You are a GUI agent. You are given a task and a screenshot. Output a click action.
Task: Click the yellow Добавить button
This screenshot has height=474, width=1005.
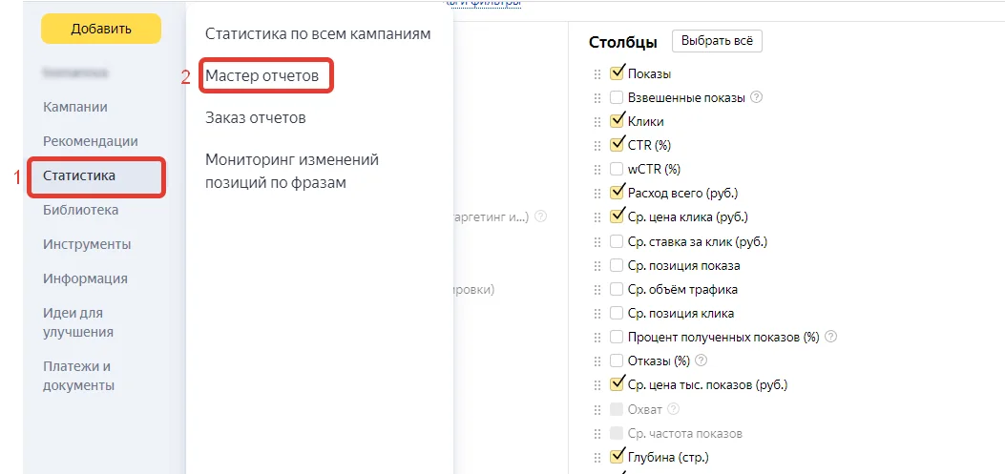pos(101,29)
